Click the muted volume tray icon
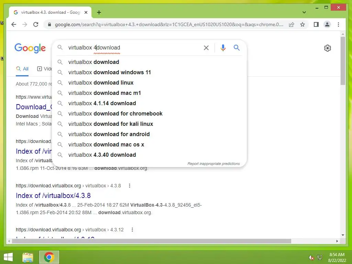This screenshot has height=264, width=352. (311, 257)
